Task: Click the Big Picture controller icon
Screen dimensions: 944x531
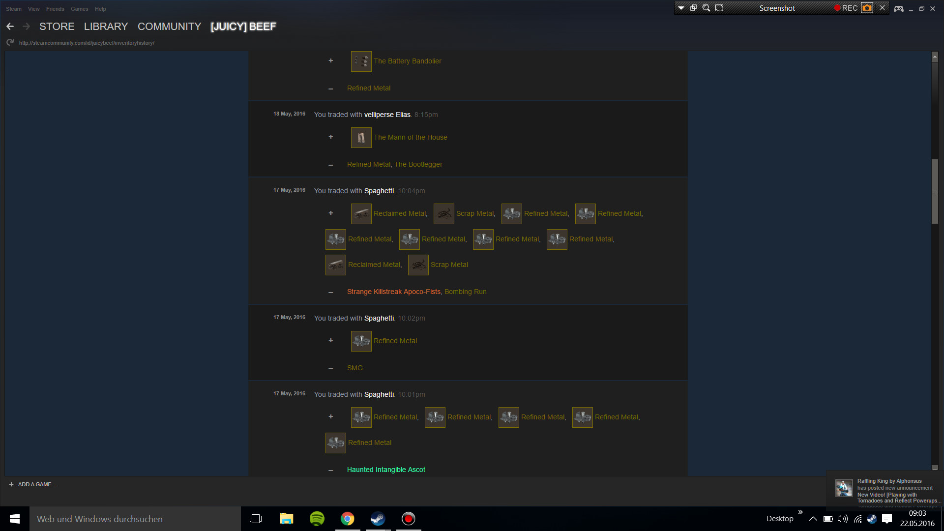Action: 898,8
